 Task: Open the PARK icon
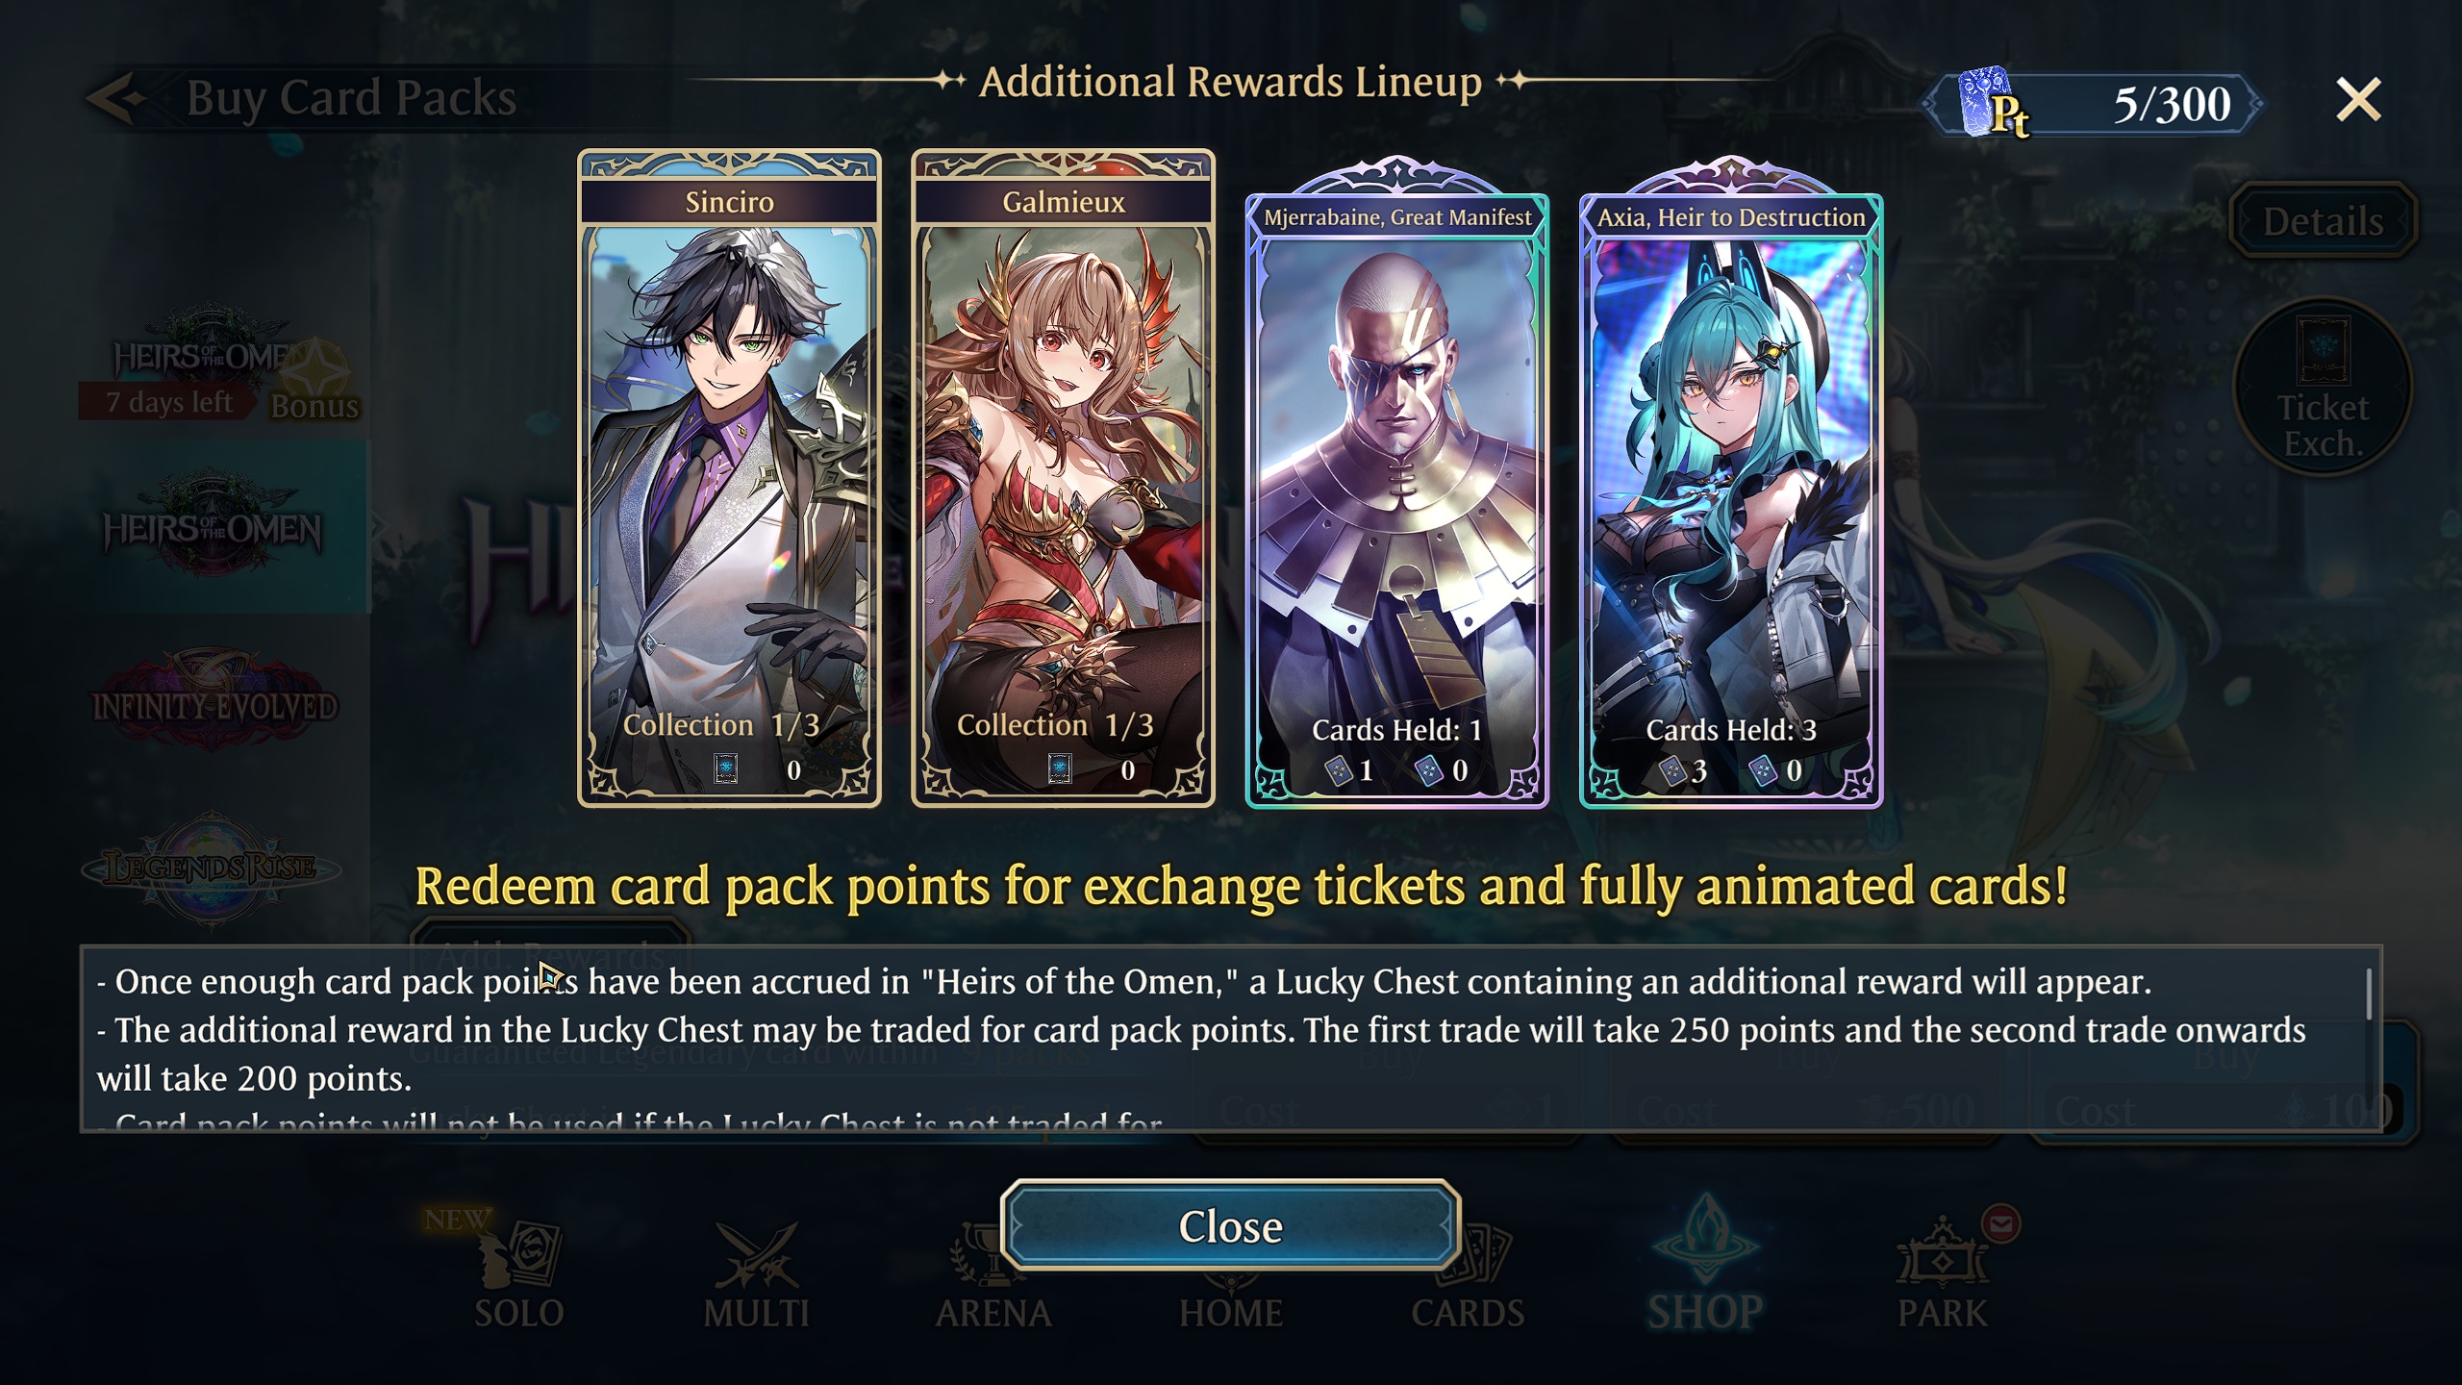point(1943,1274)
